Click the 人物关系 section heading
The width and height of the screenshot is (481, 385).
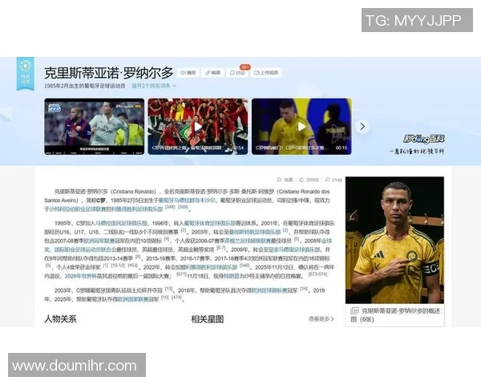[x=60, y=319]
